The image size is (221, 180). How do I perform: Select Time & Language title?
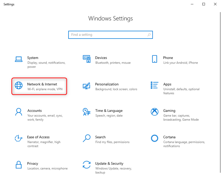(x=109, y=111)
